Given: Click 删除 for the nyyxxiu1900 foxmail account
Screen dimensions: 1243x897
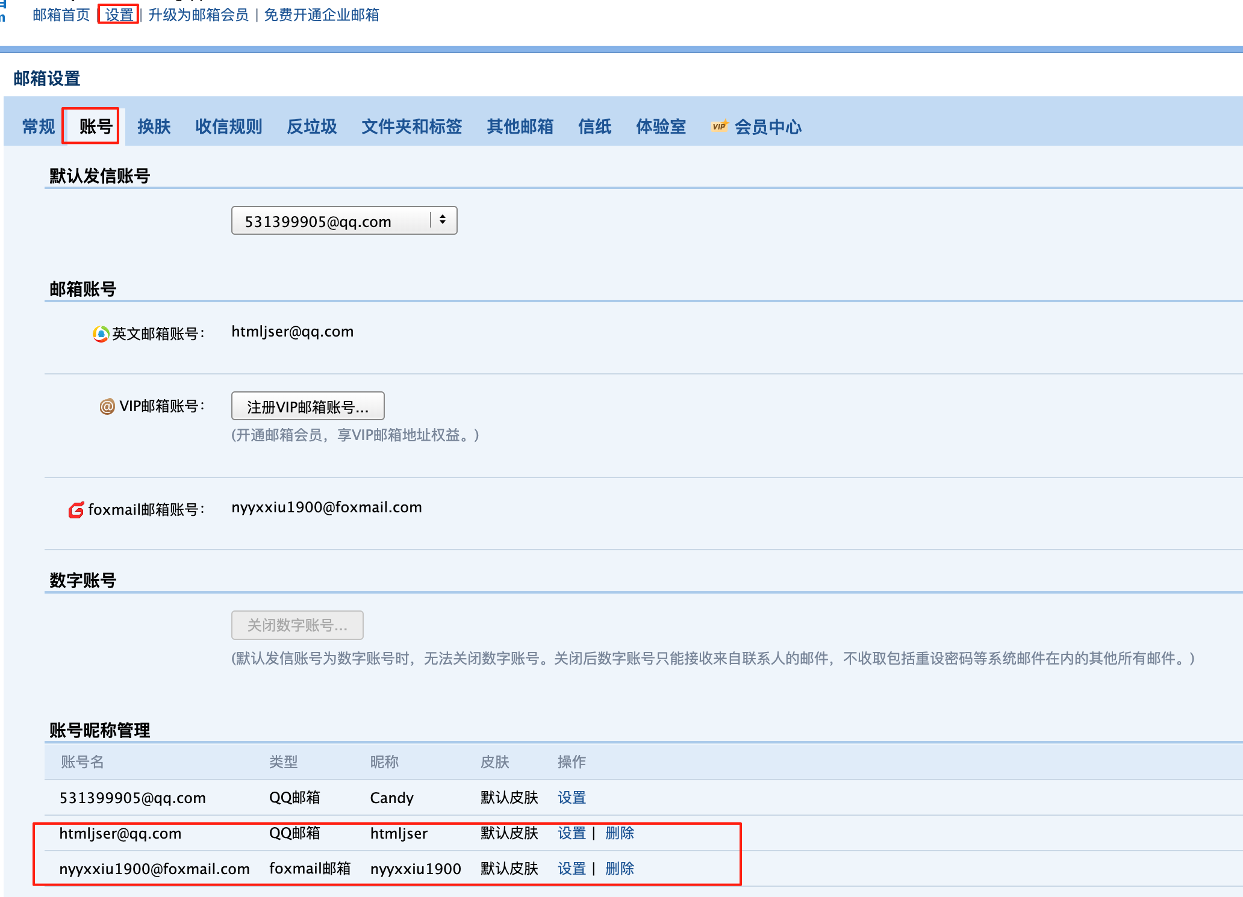Looking at the screenshot, I should (619, 869).
